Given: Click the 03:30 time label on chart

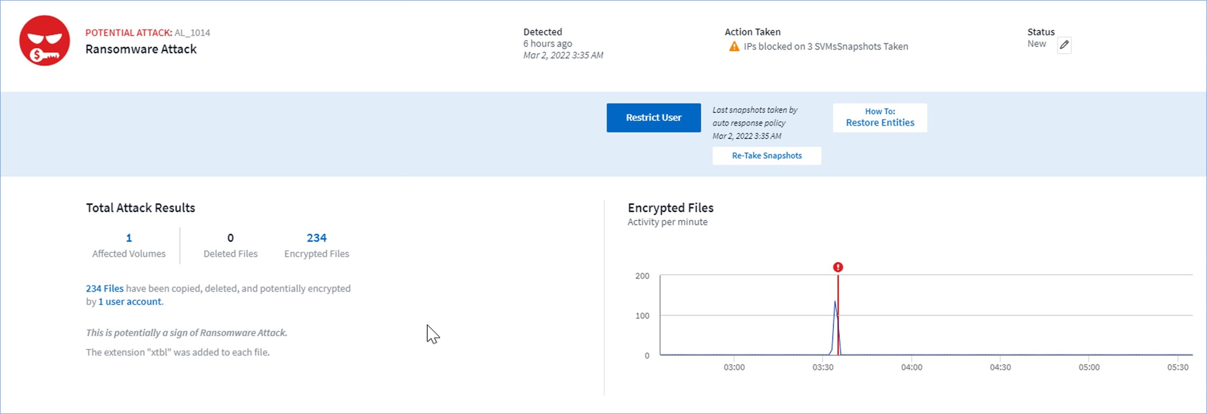Looking at the screenshot, I should click(823, 367).
